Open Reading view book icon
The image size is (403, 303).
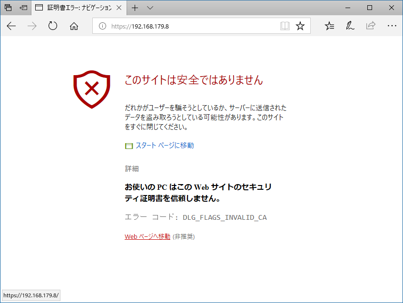[285, 26]
